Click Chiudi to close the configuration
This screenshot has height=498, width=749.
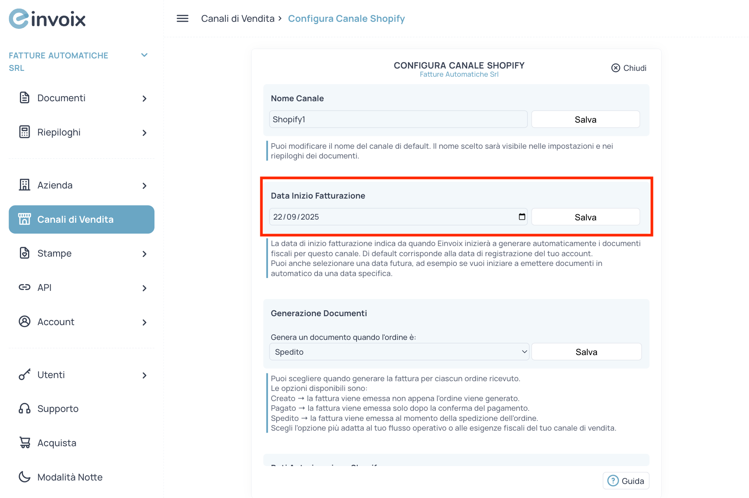[x=628, y=68]
